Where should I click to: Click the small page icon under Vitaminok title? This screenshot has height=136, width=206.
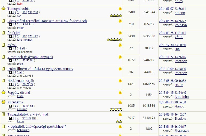11,61
